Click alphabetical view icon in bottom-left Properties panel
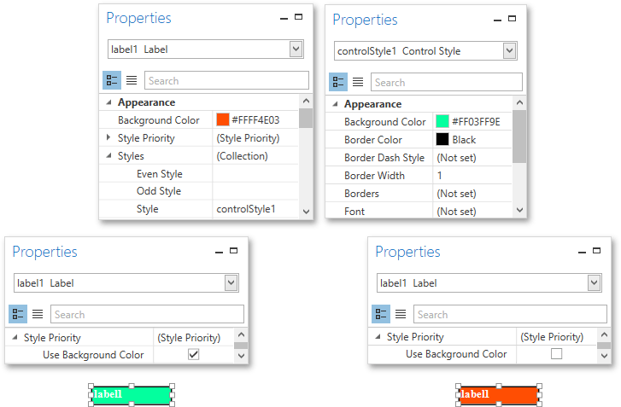Image resolution: width=621 pixels, height=407 pixels. pyautogui.click(x=38, y=314)
